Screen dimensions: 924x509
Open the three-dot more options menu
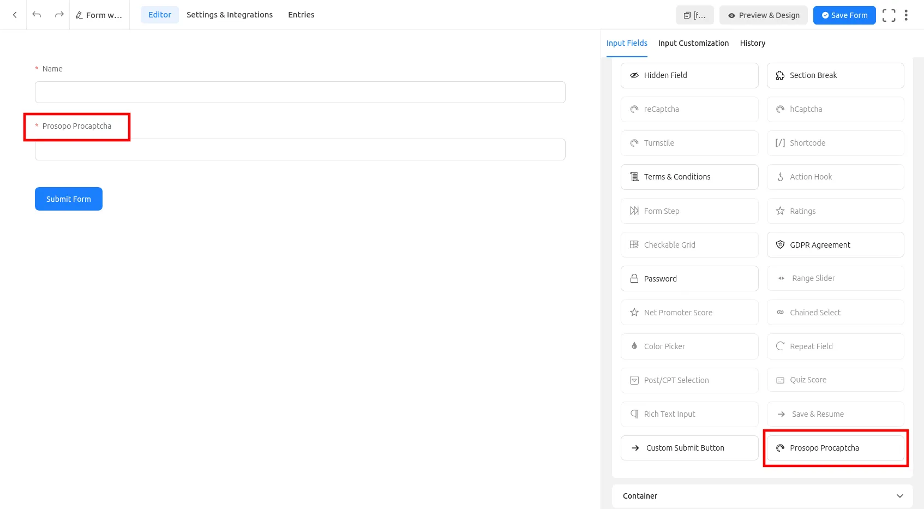click(906, 15)
